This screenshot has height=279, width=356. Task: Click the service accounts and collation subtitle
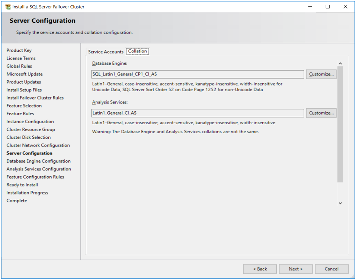[x=74, y=32]
